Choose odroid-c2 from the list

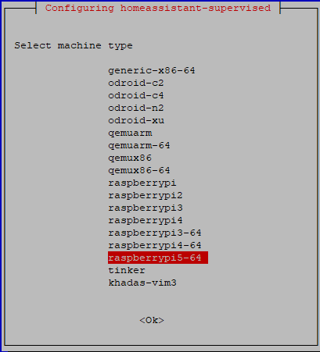[x=136, y=83]
